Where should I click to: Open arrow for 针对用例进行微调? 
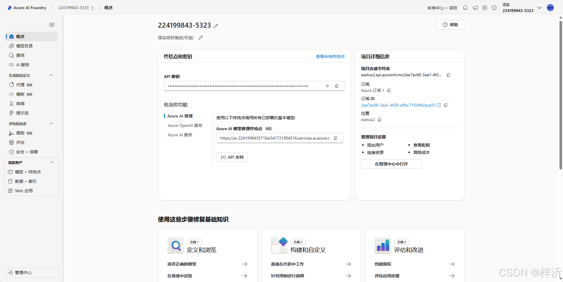click(x=348, y=276)
